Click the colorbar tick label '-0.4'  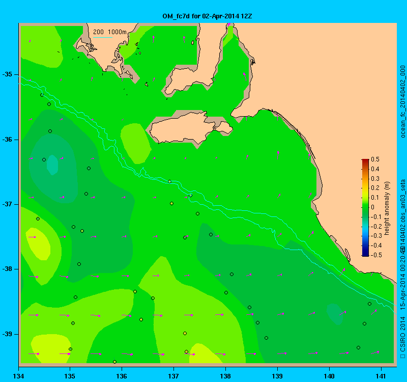point(376,245)
